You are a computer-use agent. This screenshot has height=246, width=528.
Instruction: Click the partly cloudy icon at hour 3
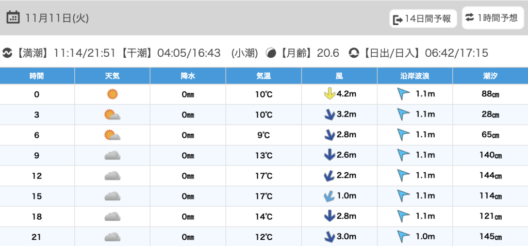click(112, 115)
